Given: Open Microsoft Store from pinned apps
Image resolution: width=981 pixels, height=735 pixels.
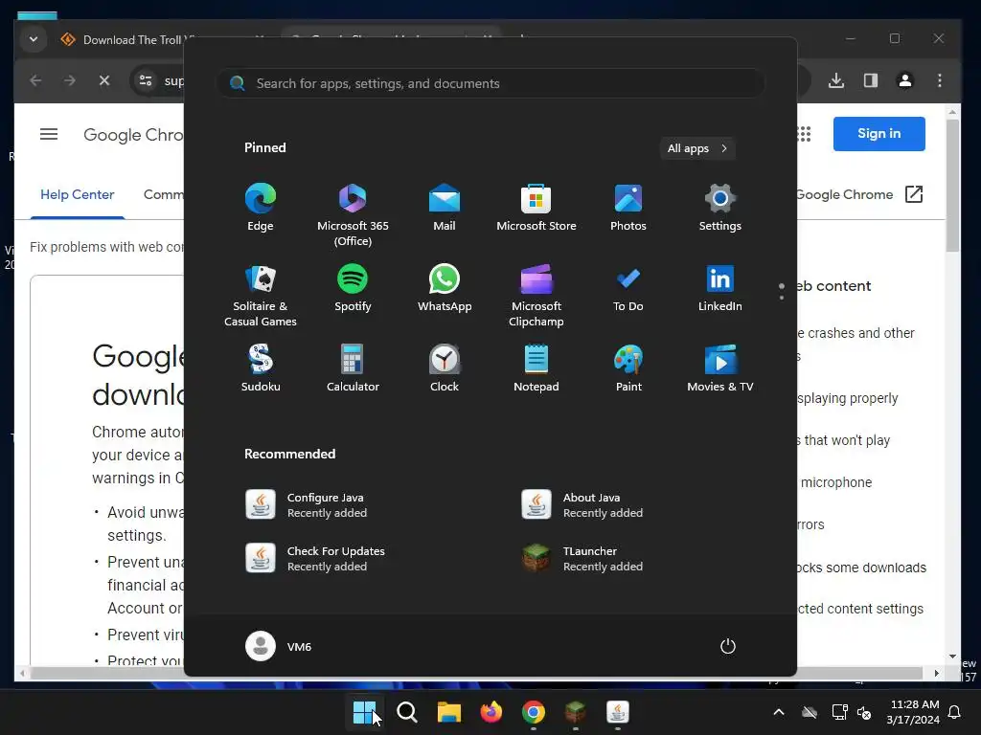Looking at the screenshot, I should coord(536,208).
